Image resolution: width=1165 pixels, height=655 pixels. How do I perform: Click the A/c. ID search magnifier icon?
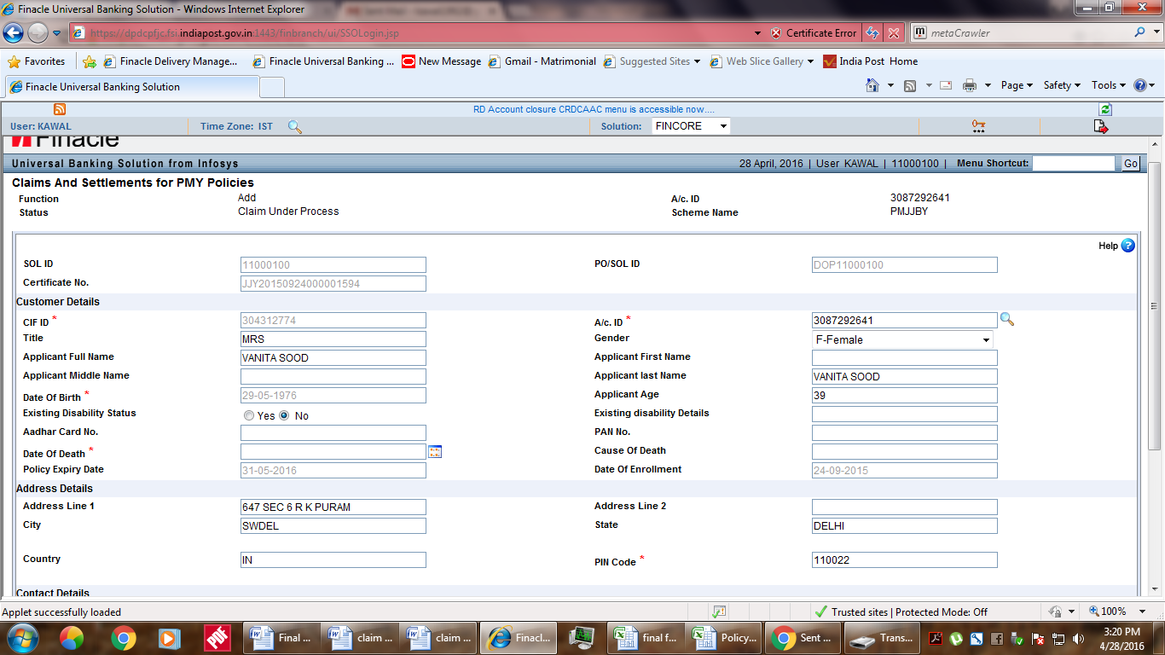(1007, 320)
